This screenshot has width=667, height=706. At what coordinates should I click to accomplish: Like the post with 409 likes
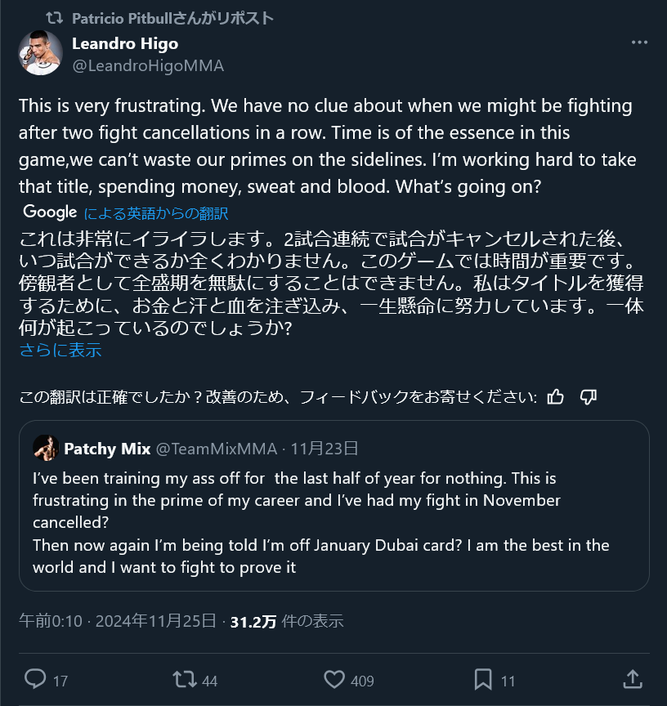[334, 679]
